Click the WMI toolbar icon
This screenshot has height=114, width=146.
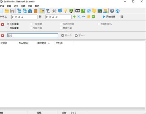(x=78, y=11)
